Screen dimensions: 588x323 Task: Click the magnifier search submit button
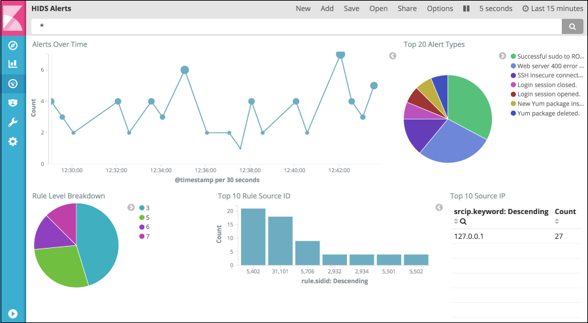click(572, 26)
